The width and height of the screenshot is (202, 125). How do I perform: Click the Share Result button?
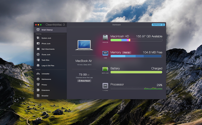[84, 81]
